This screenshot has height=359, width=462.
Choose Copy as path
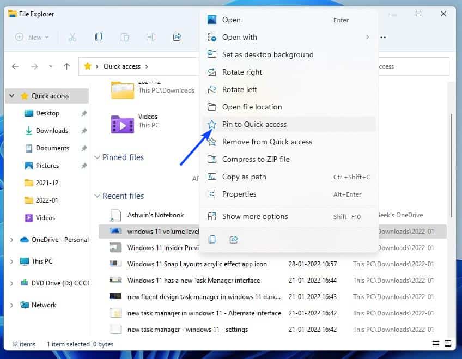[x=289, y=177]
